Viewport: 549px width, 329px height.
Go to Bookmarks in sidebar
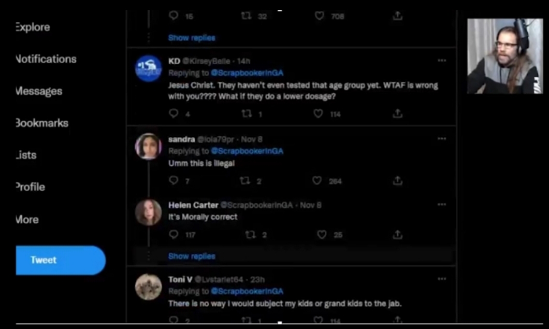[42, 123]
